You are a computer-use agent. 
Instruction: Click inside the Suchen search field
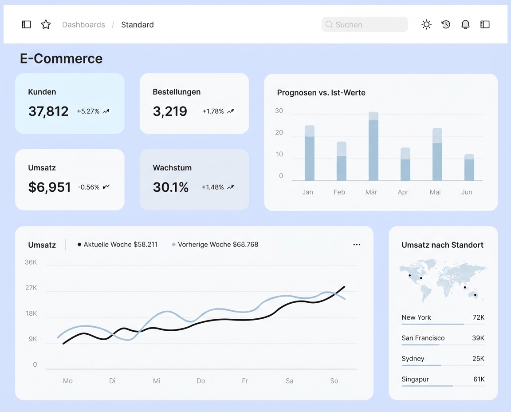(x=365, y=24)
